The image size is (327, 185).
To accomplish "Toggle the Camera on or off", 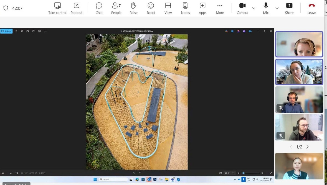I will tap(242, 8).
